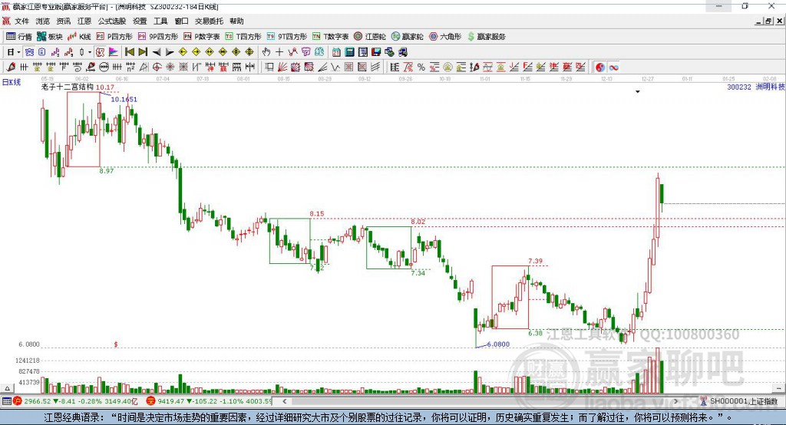Viewport: 786px width, 425px height.
Task: Click the 沪 2966.52 index status entry
Action: [x=76, y=401]
